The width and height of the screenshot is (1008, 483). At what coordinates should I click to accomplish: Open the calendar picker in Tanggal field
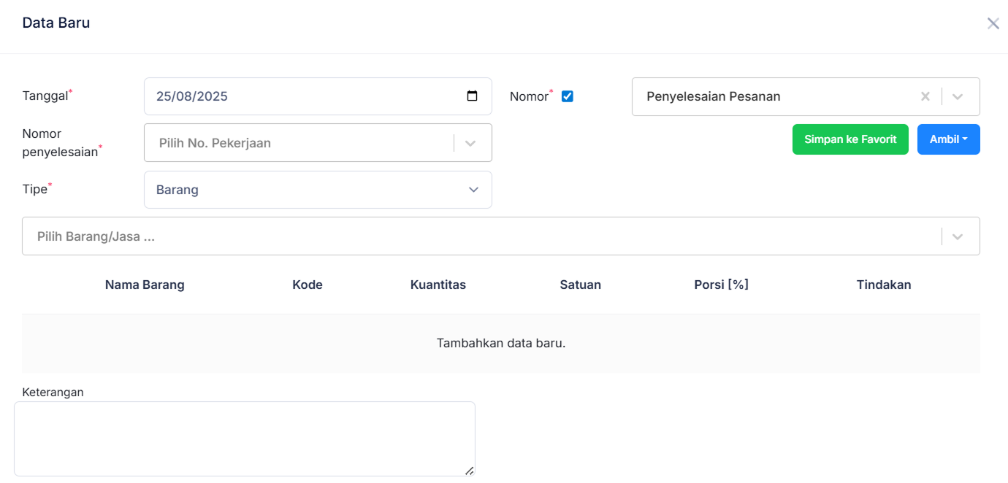point(472,96)
